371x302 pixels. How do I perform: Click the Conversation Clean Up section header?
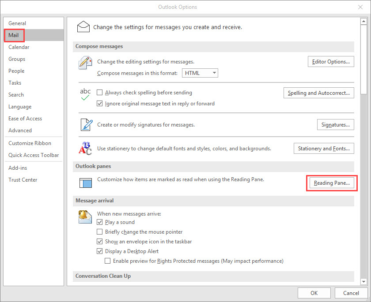coord(213,276)
